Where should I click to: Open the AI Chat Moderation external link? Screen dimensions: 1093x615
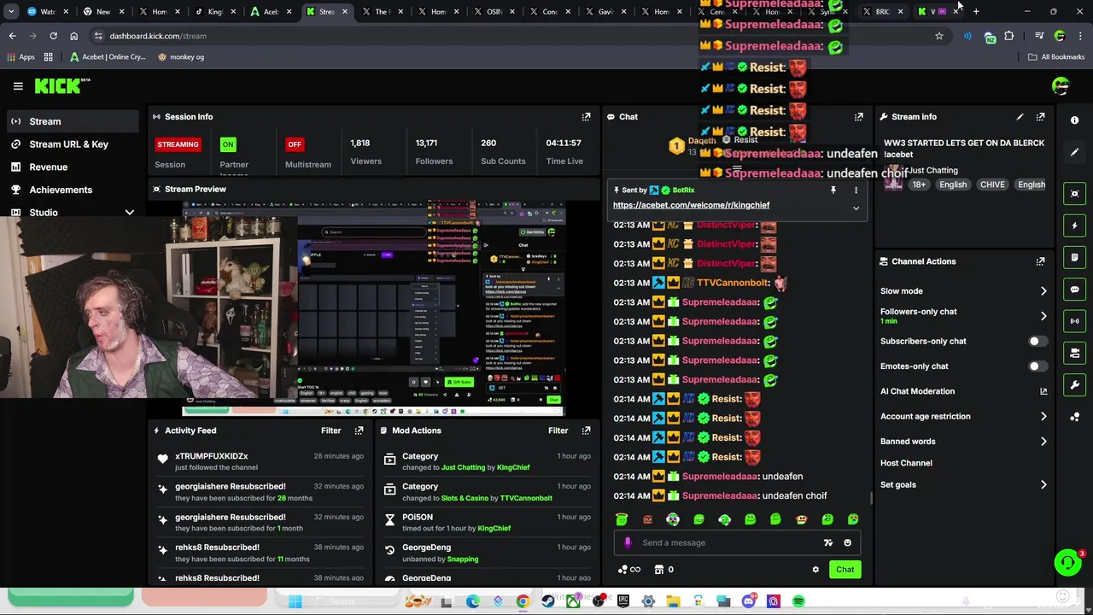click(x=1043, y=391)
